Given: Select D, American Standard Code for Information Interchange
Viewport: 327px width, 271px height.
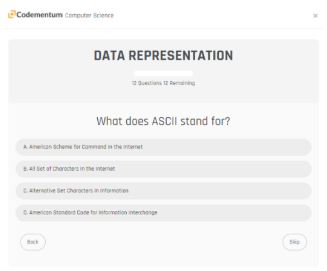Looking at the screenshot, I should [x=163, y=212].
